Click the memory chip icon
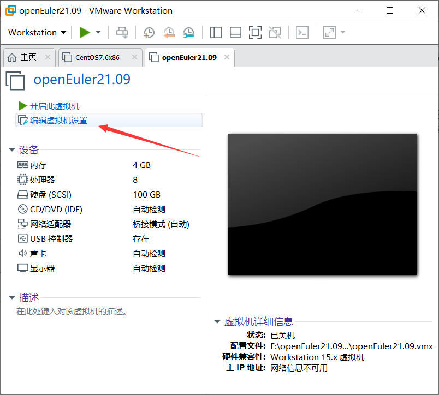Image resolution: width=439 pixels, height=395 pixels. pyautogui.click(x=23, y=165)
